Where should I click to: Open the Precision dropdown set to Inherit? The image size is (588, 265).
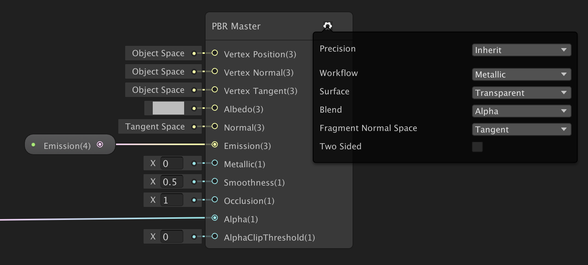[521, 50]
